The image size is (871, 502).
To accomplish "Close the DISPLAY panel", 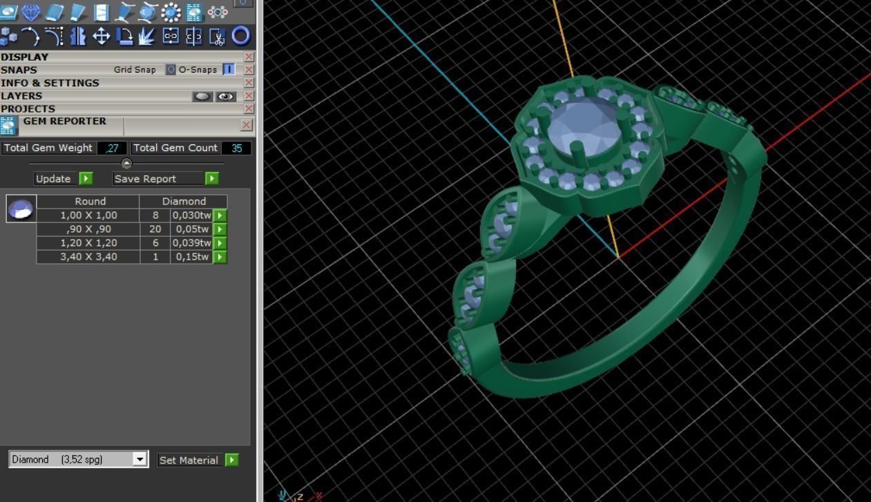I will [249, 57].
